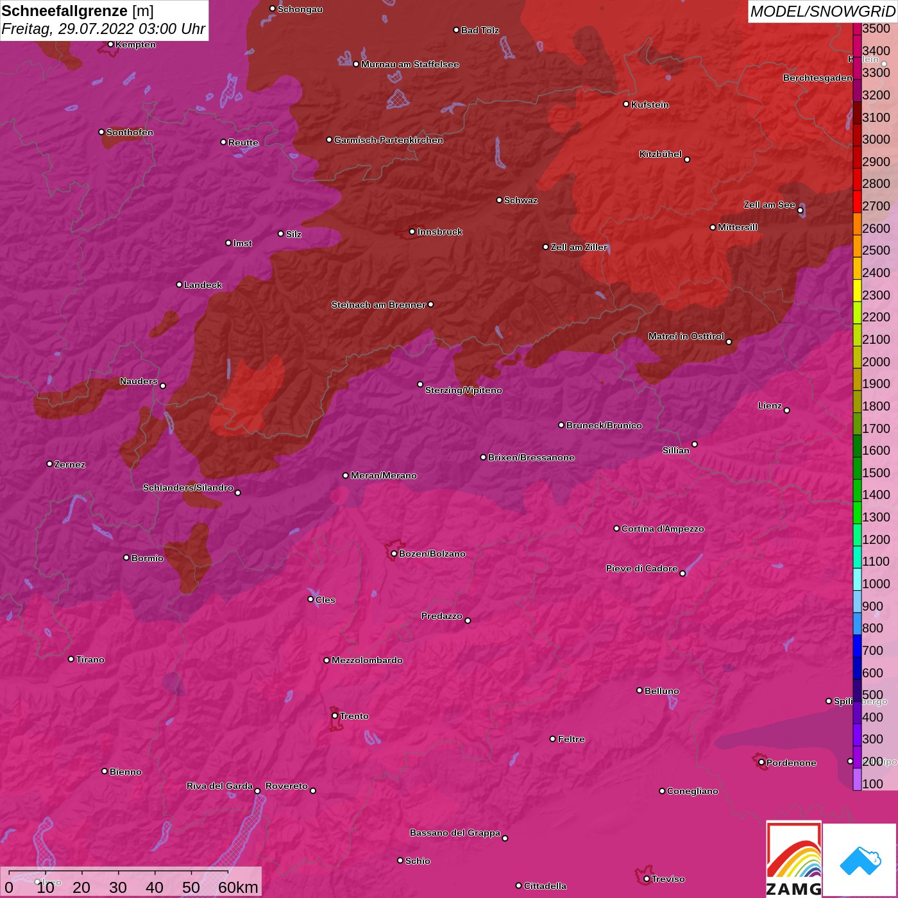
Task: Click the '3500' legend value
Action: point(876,28)
